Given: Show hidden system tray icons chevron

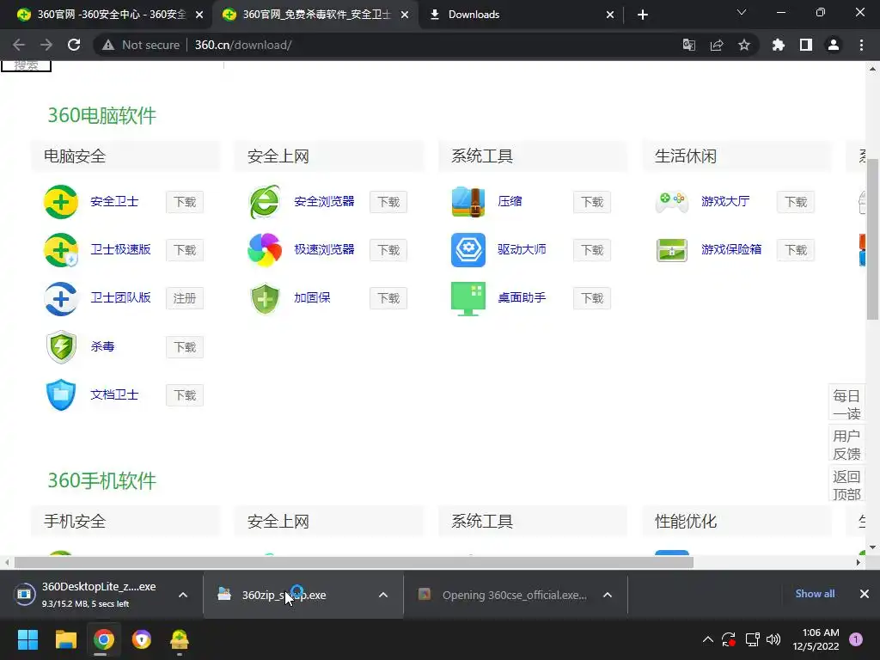Looking at the screenshot, I should [x=708, y=639].
